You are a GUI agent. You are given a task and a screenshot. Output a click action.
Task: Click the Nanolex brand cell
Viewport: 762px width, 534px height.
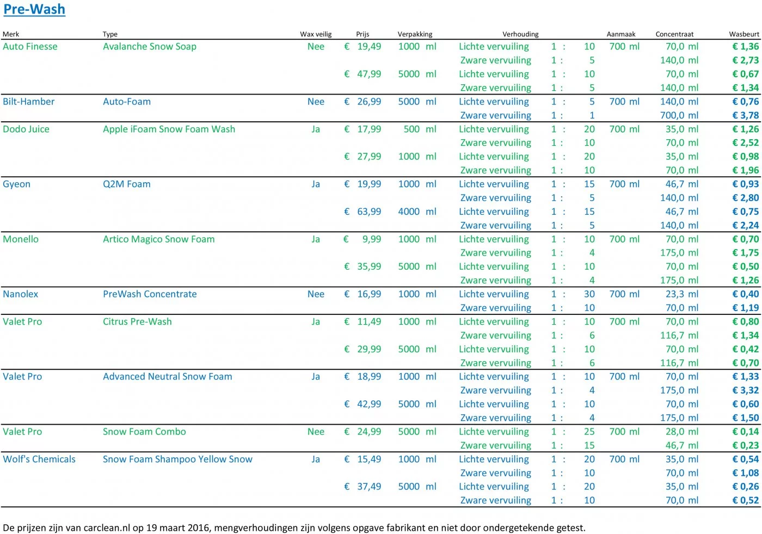pyautogui.click(x=21, y=294)
